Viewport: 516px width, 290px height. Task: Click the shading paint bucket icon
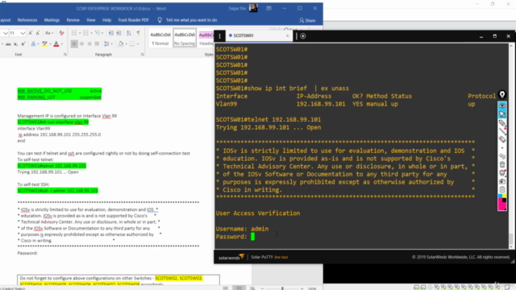pyautogui.click(x=120, y=43)
